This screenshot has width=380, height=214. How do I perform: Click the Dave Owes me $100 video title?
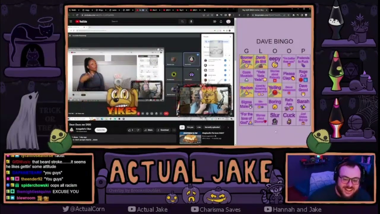[80, 125]
